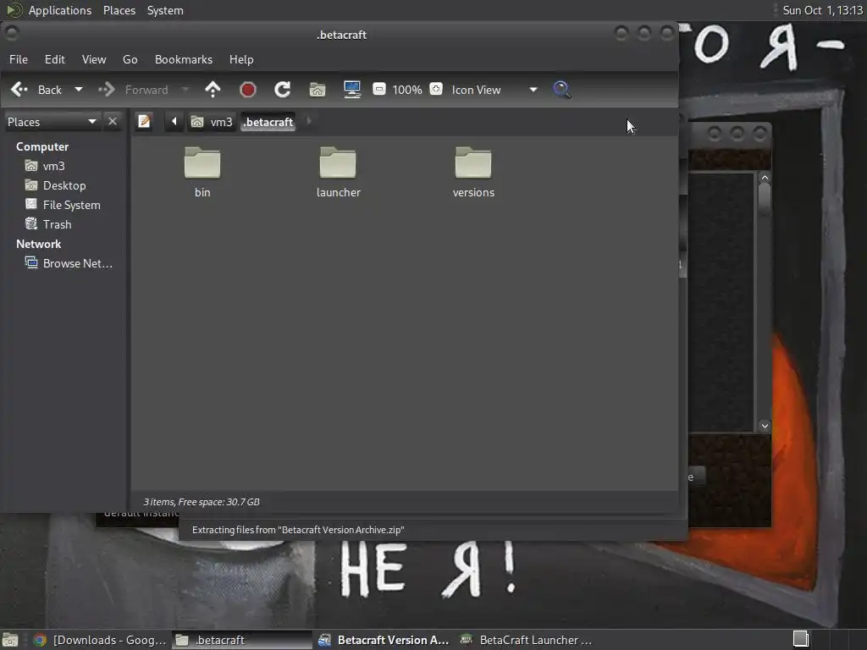Close the Places side pane

coord(113,121)
